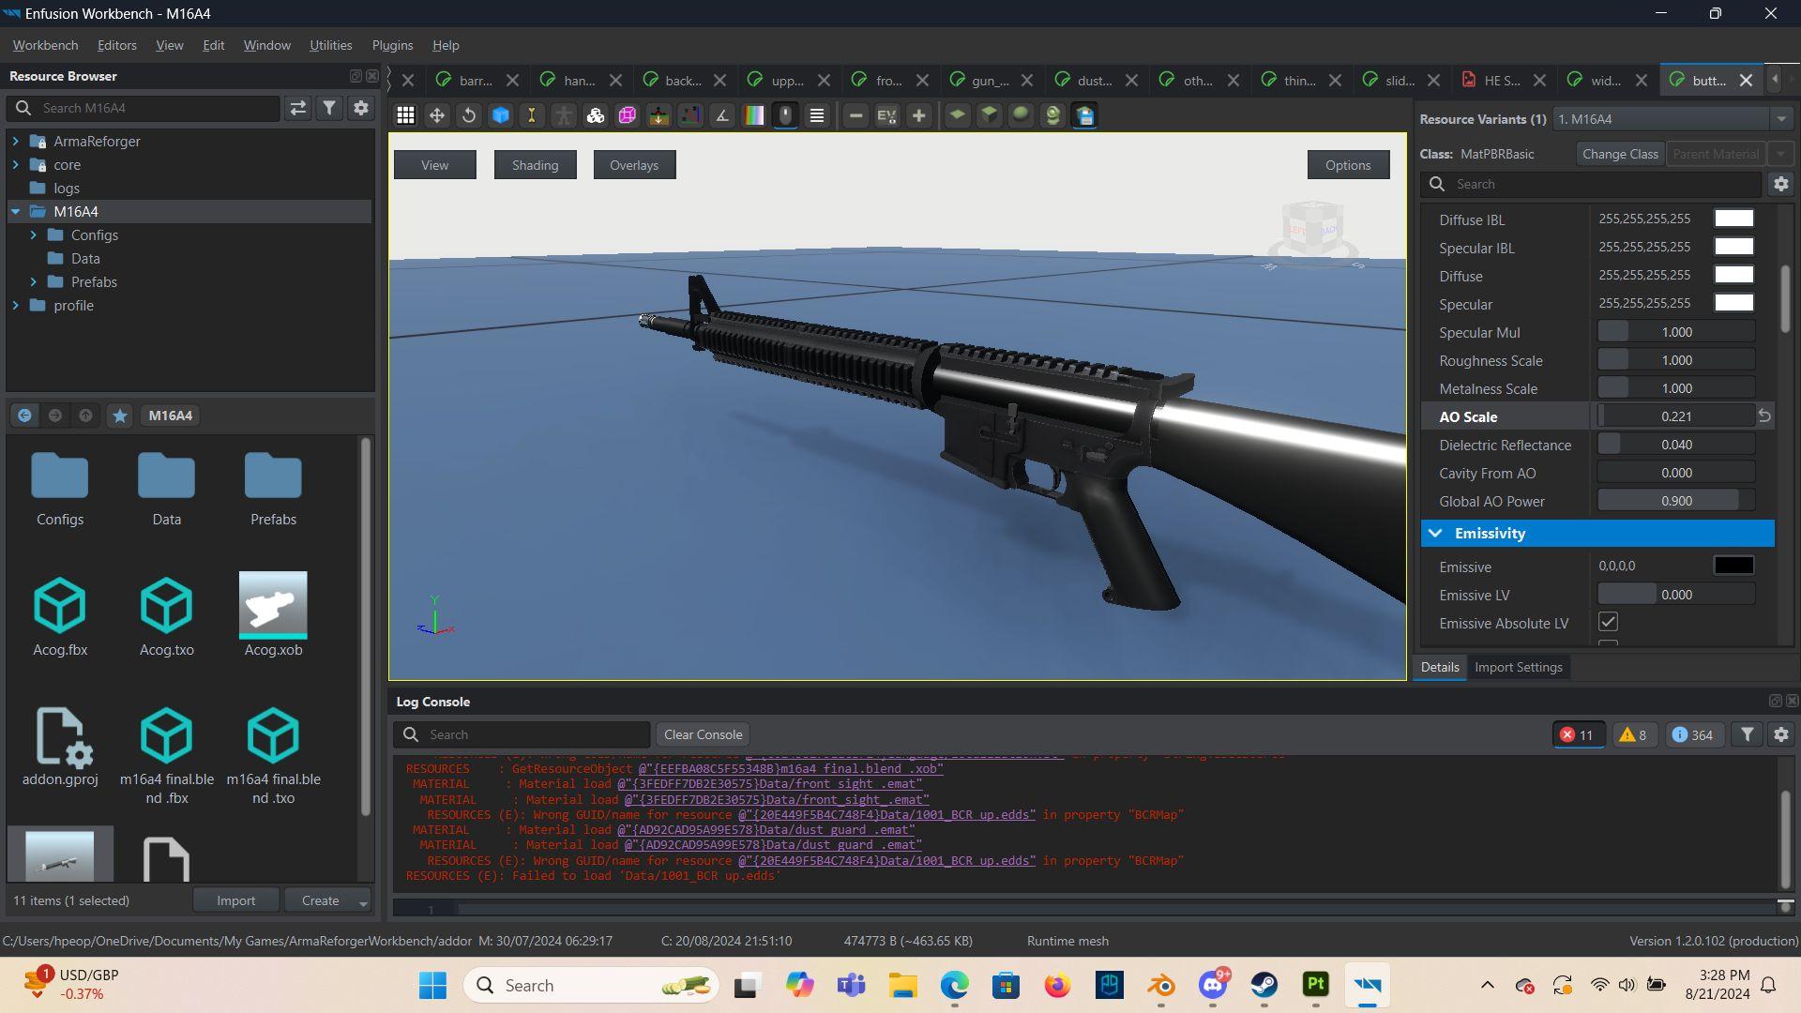The width and height of the screenshot is (1801, 1013).
Task: Toggle the warning count filter showing 8
Action: pos(1634,734)
